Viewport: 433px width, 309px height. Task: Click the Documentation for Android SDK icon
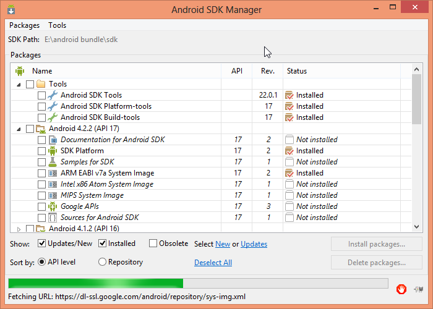[x=53, y=140]
